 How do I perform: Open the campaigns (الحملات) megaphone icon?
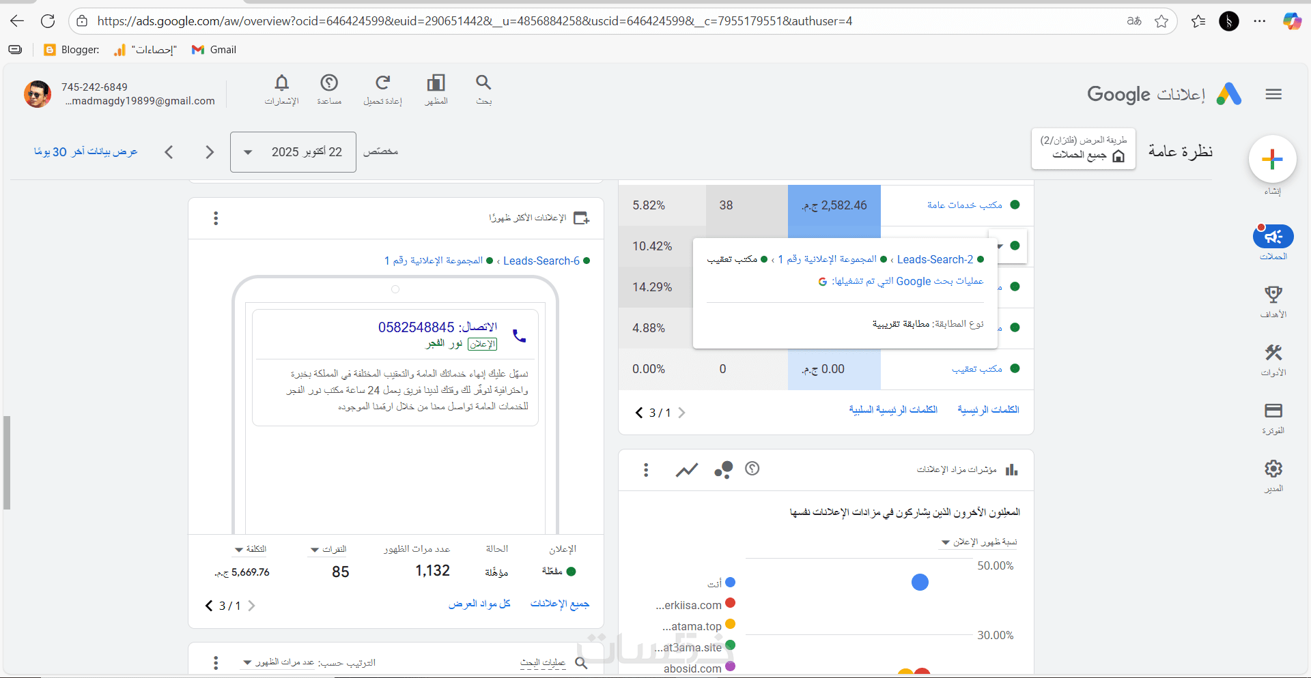pyautogui.click(x=1273, y=236)
